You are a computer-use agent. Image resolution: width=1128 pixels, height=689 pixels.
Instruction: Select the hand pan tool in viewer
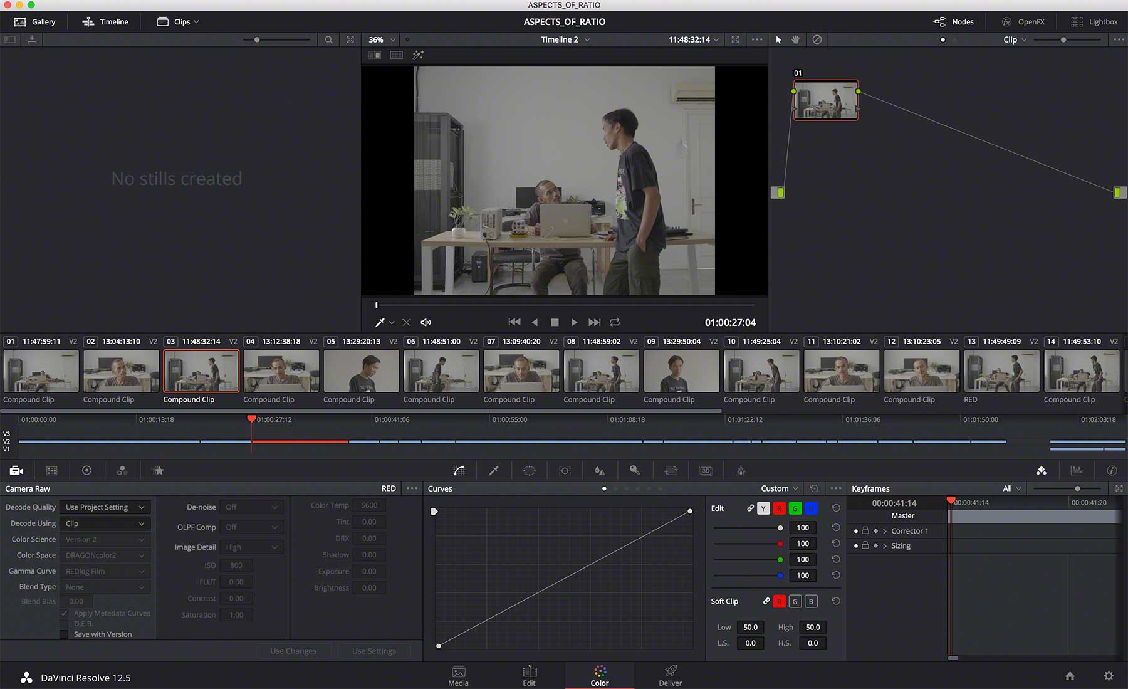tap(795, 39)
